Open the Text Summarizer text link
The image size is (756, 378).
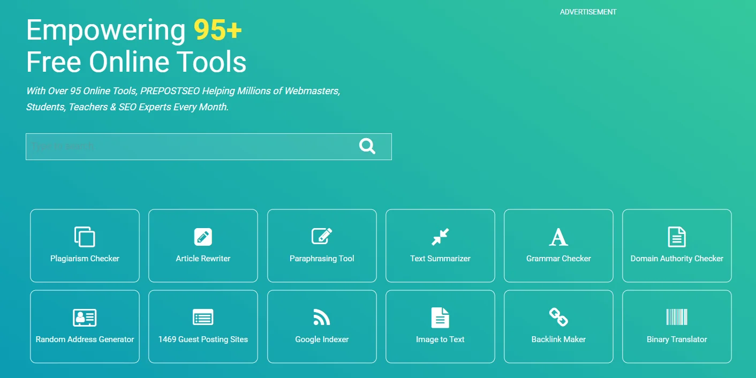point(440,259)
